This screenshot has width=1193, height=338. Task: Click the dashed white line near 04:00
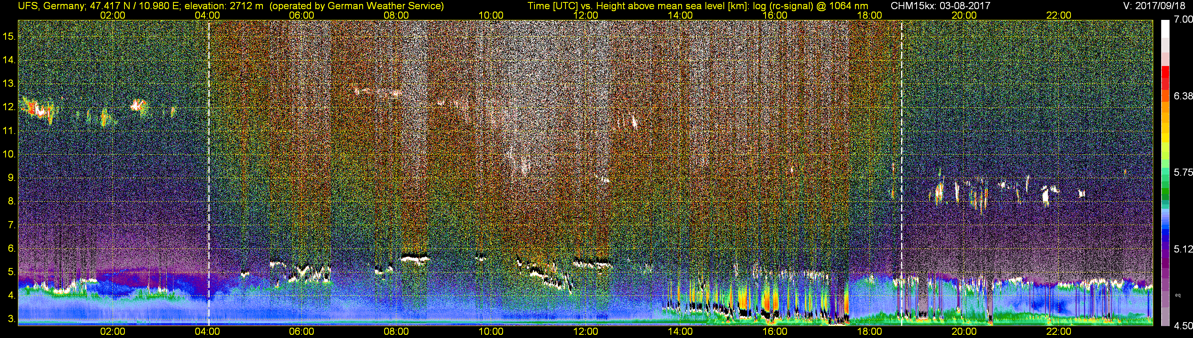(209, 173)
